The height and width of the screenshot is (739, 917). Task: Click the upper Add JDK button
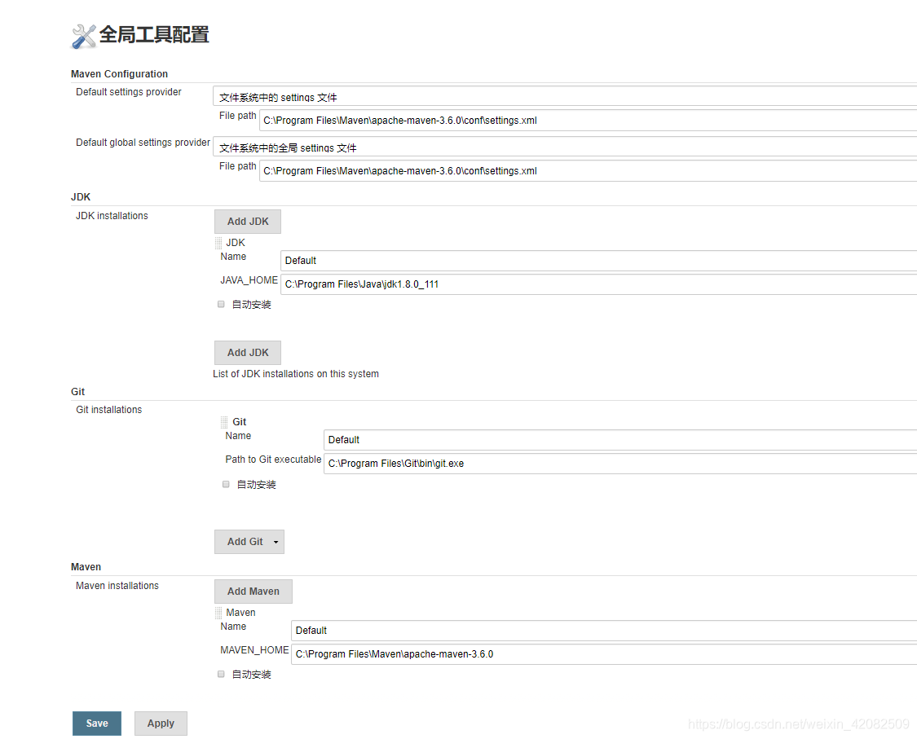(x=248, y=222)
